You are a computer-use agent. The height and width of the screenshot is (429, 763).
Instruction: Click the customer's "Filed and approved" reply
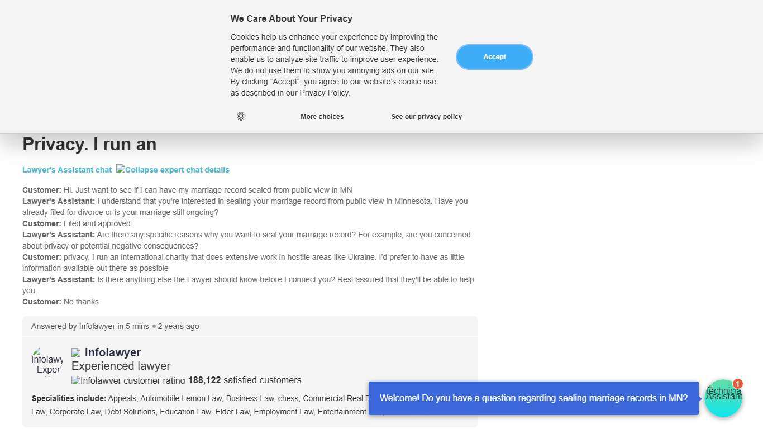click(97, 223)
